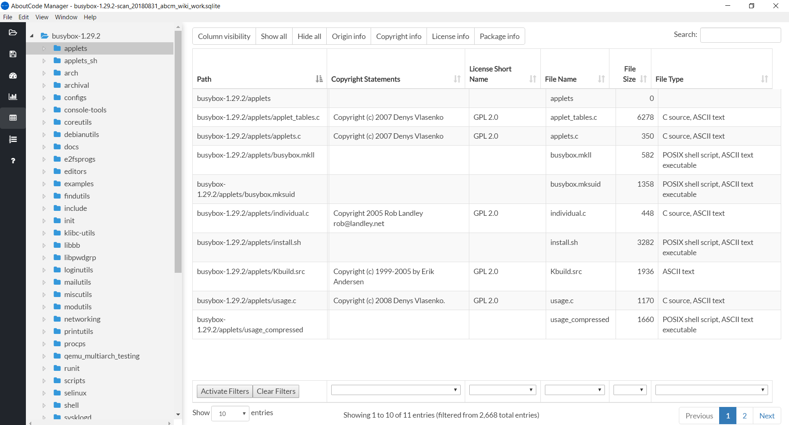Switch to the table view icon
The image size is (789, 425).
click(x=13, y=118)
